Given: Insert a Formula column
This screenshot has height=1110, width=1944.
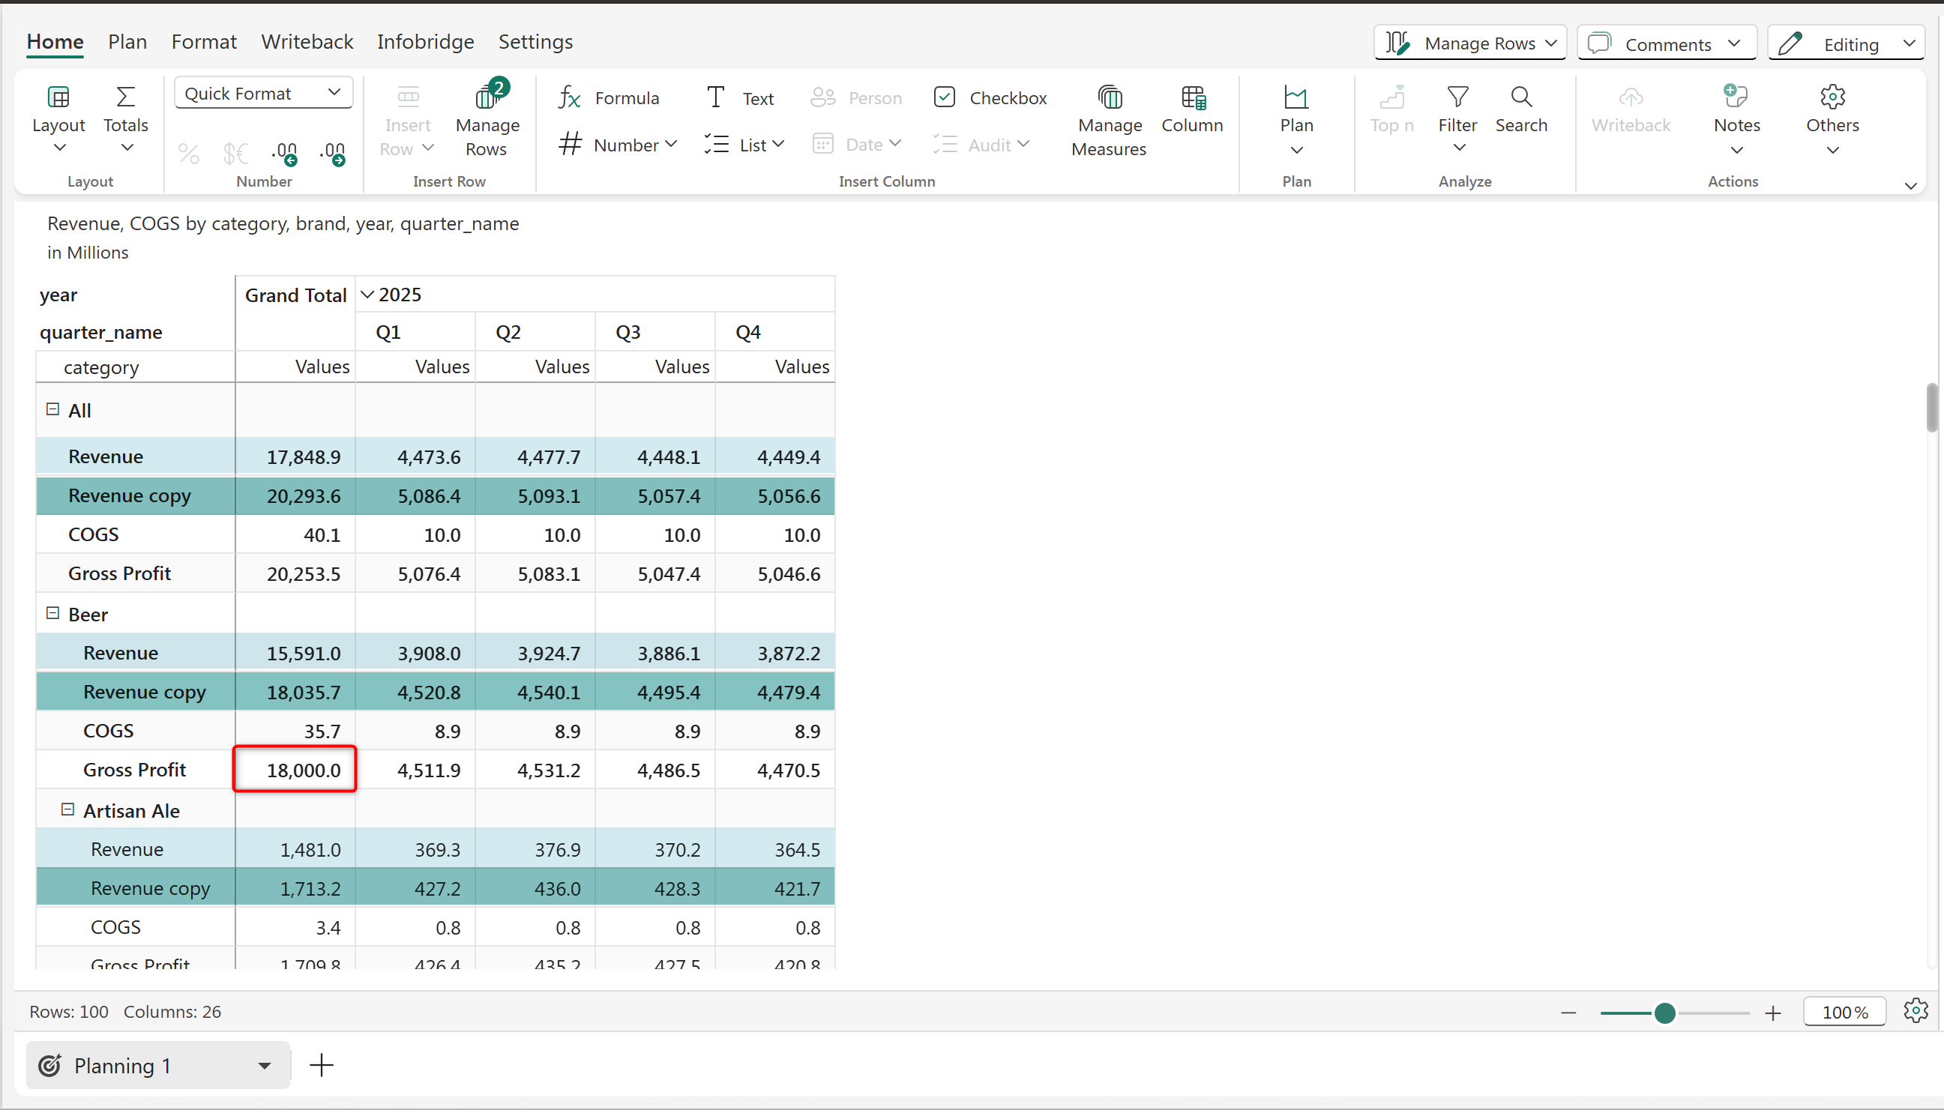Looking at the screenshot, I should pyautogui.click(x=608, y=97).
